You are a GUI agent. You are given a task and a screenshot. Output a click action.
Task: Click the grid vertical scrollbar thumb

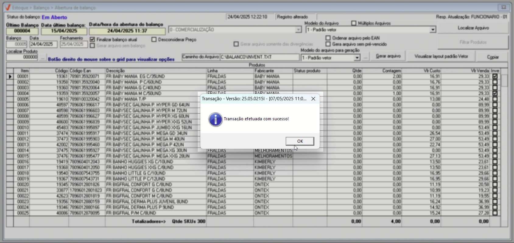click(505, 80)
